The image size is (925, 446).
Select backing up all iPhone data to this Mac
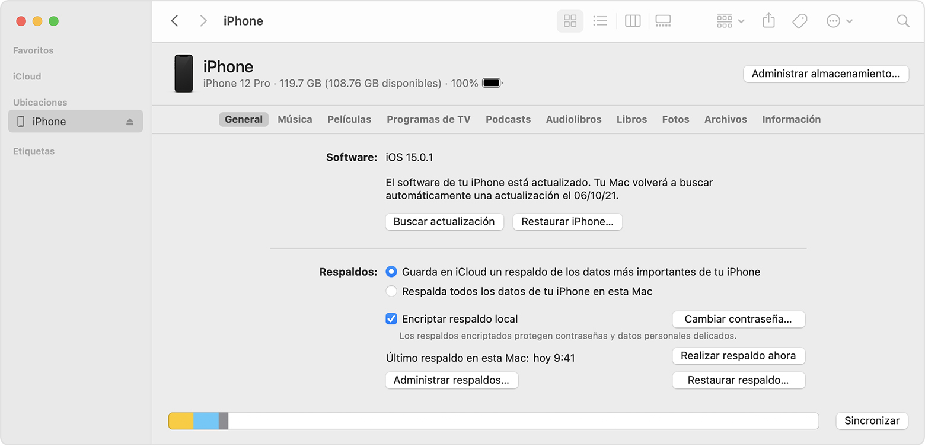(391, 291)
